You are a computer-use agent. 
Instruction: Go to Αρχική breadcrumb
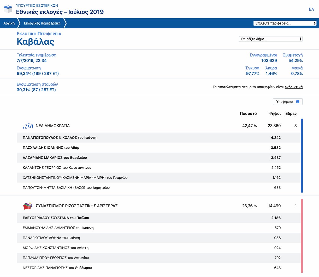coord(9,23)
